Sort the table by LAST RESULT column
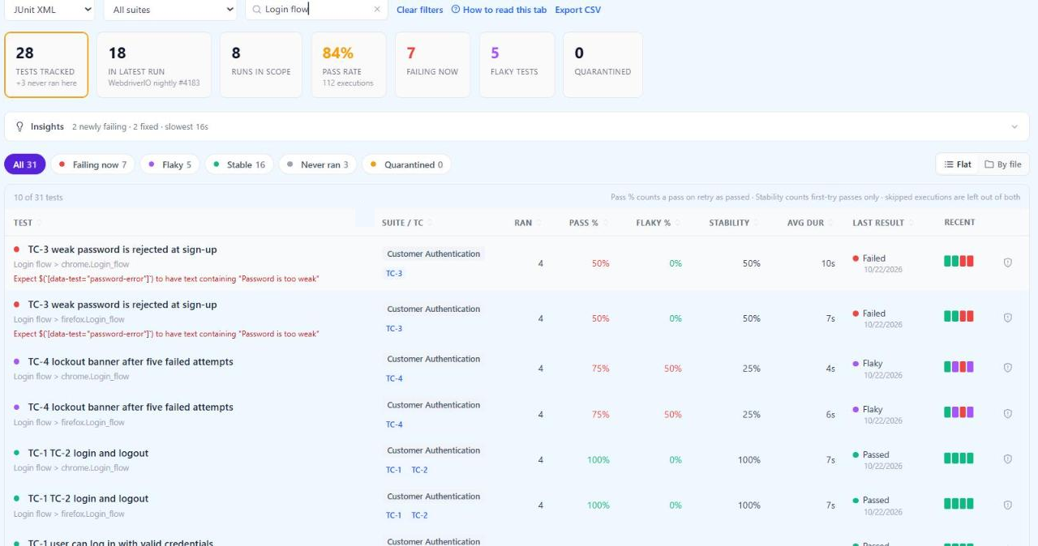 [882, 223]
